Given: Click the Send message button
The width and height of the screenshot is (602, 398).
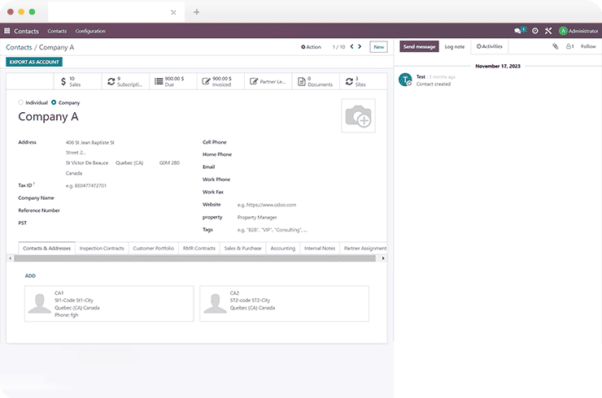Looking at the screenshot, I should [x=419, y=47].
